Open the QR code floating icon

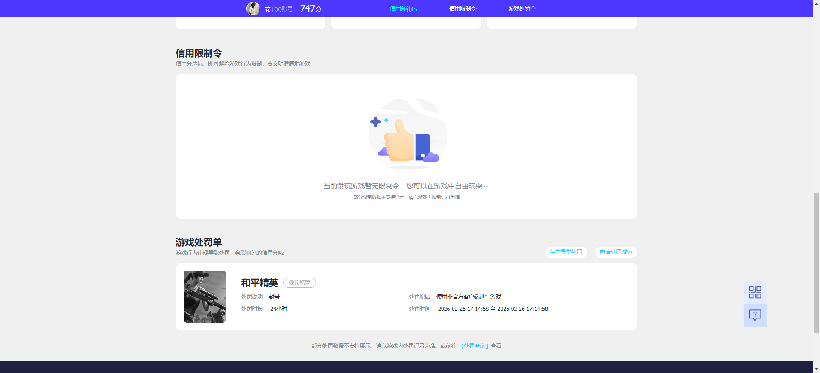[x=755, y=292]
